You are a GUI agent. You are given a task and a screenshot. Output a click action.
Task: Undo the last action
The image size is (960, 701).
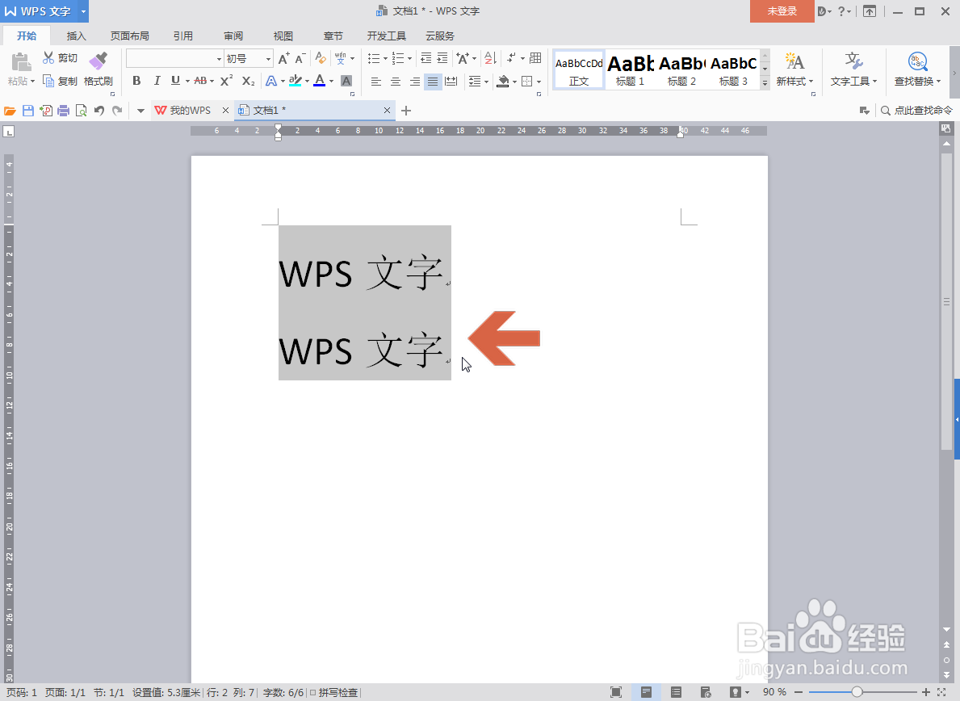tap(99, 111)
